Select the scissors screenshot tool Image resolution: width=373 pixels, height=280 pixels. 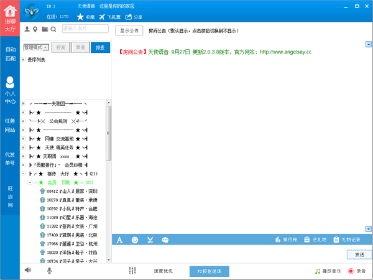point(150,240)
